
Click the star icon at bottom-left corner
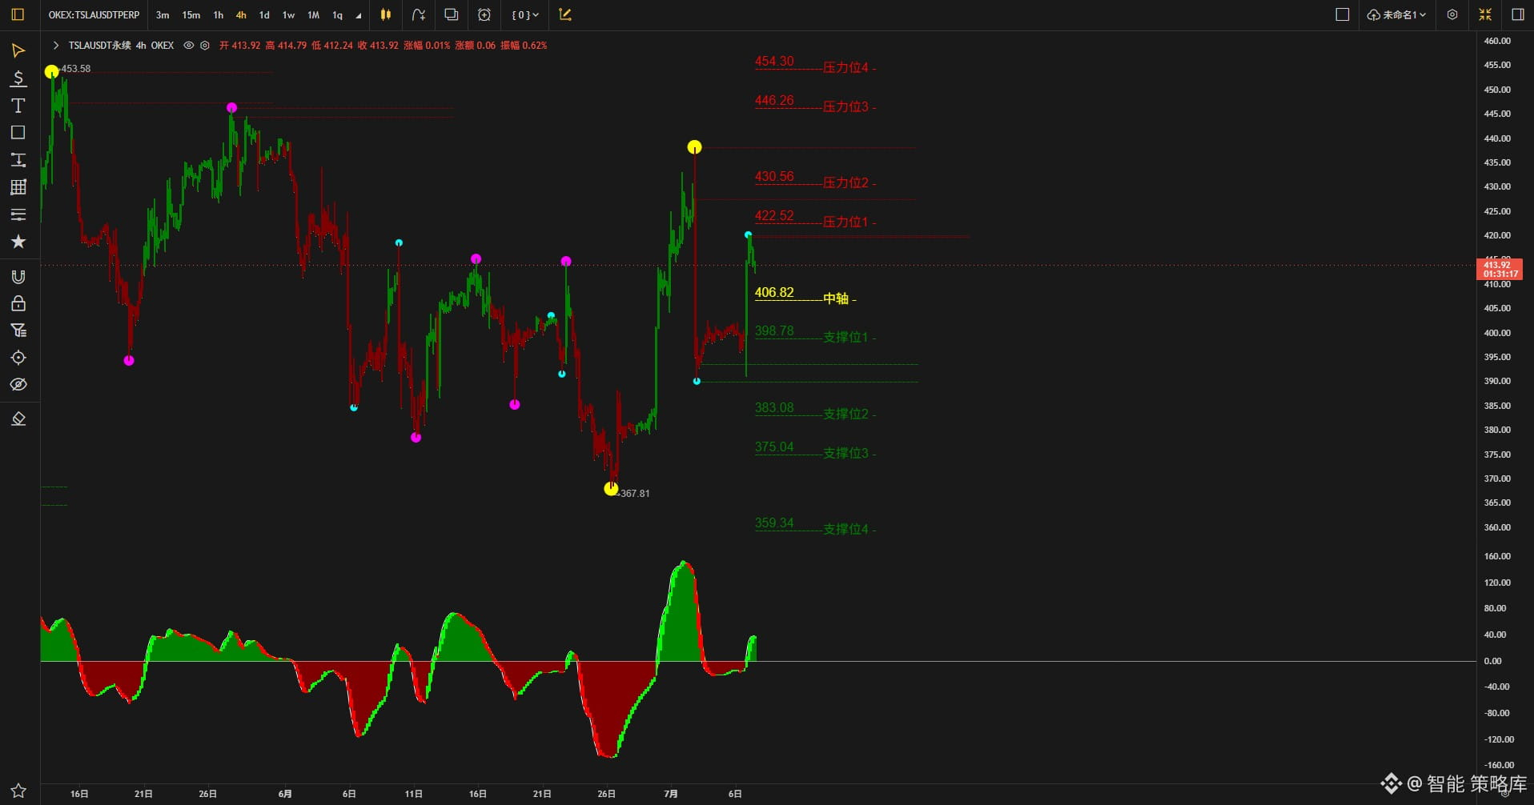pos(18,791)
